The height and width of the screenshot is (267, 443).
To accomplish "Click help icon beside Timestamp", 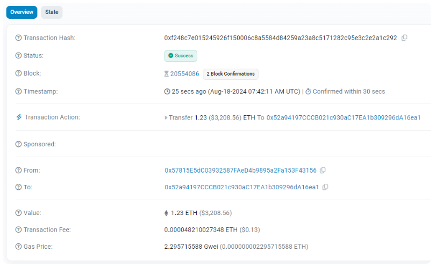I will [x=19, y=92].
